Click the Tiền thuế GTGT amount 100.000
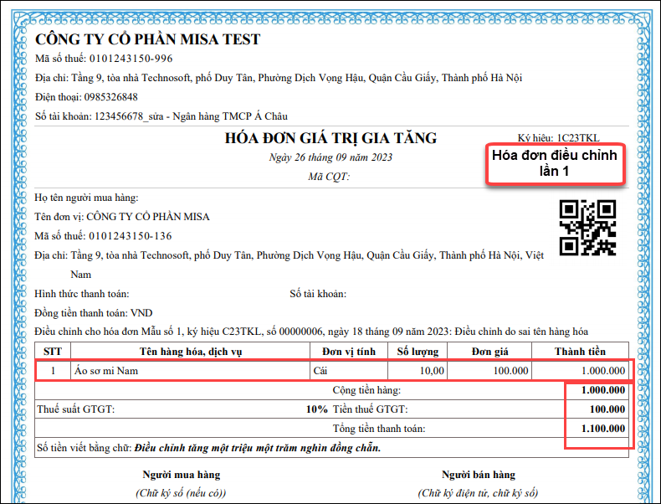 tap(607, 409)
